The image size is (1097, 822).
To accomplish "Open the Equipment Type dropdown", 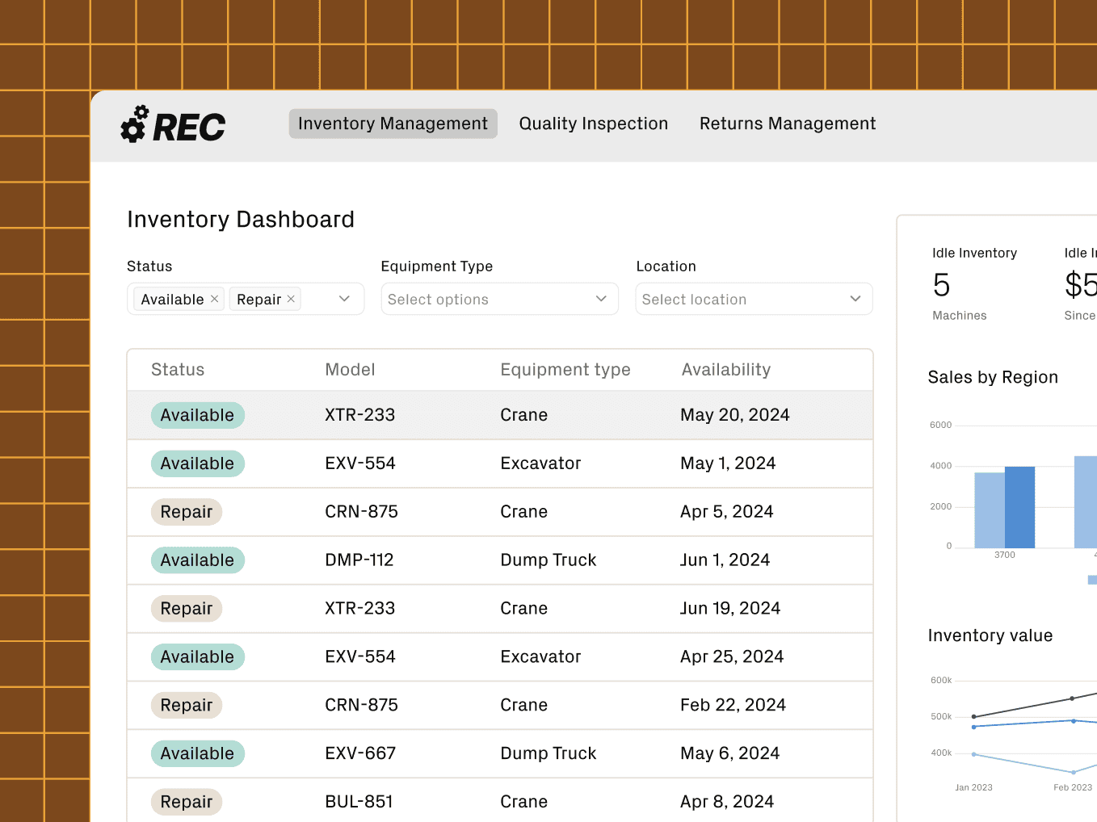I will 600,299.
